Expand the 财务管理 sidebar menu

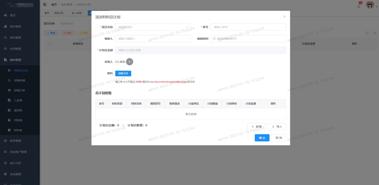[20, 141]
